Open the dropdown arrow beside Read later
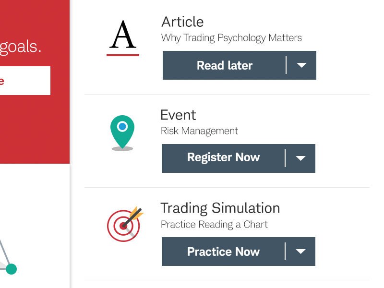The image size is (384, 288). (x=301, y=65)
